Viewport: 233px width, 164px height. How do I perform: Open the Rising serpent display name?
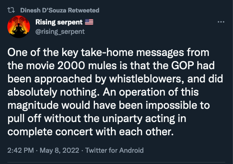(x=59, y=22)
